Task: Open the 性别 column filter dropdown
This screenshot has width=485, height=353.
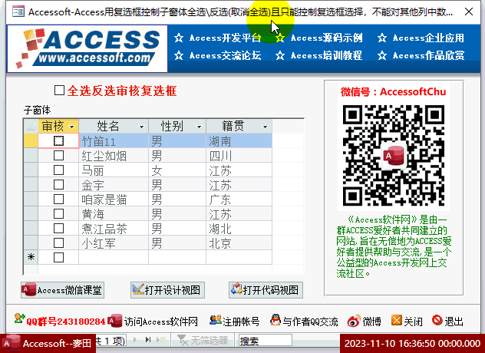Action: click(x=200, y=127)
